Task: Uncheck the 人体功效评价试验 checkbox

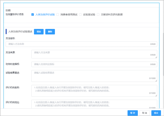Action: click(33, 14)
